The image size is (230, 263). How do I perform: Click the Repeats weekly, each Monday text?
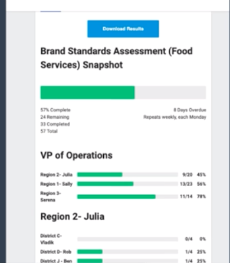point(175,117)
